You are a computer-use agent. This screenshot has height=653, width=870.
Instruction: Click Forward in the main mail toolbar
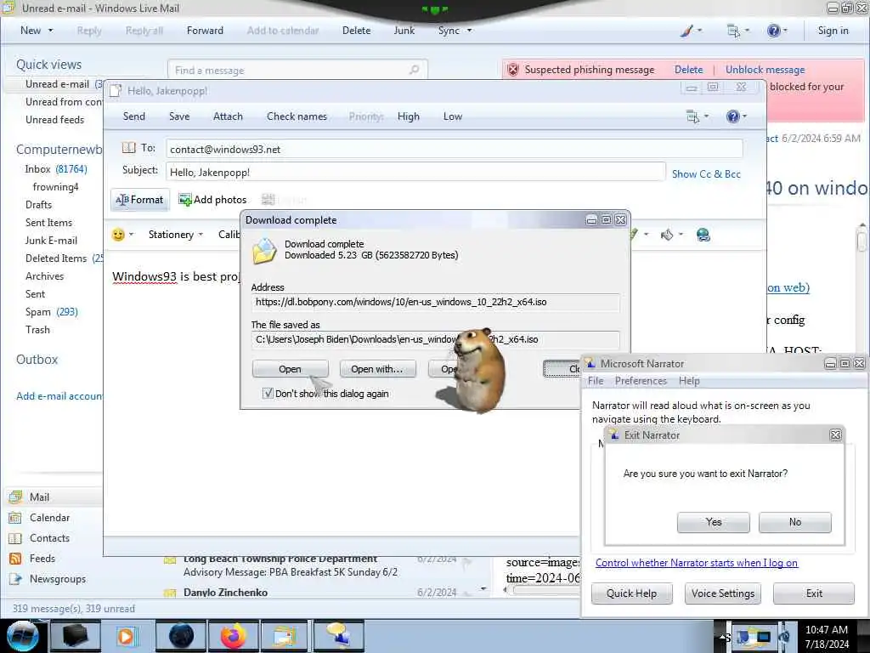pyautogui.click(x=205, y=31)
